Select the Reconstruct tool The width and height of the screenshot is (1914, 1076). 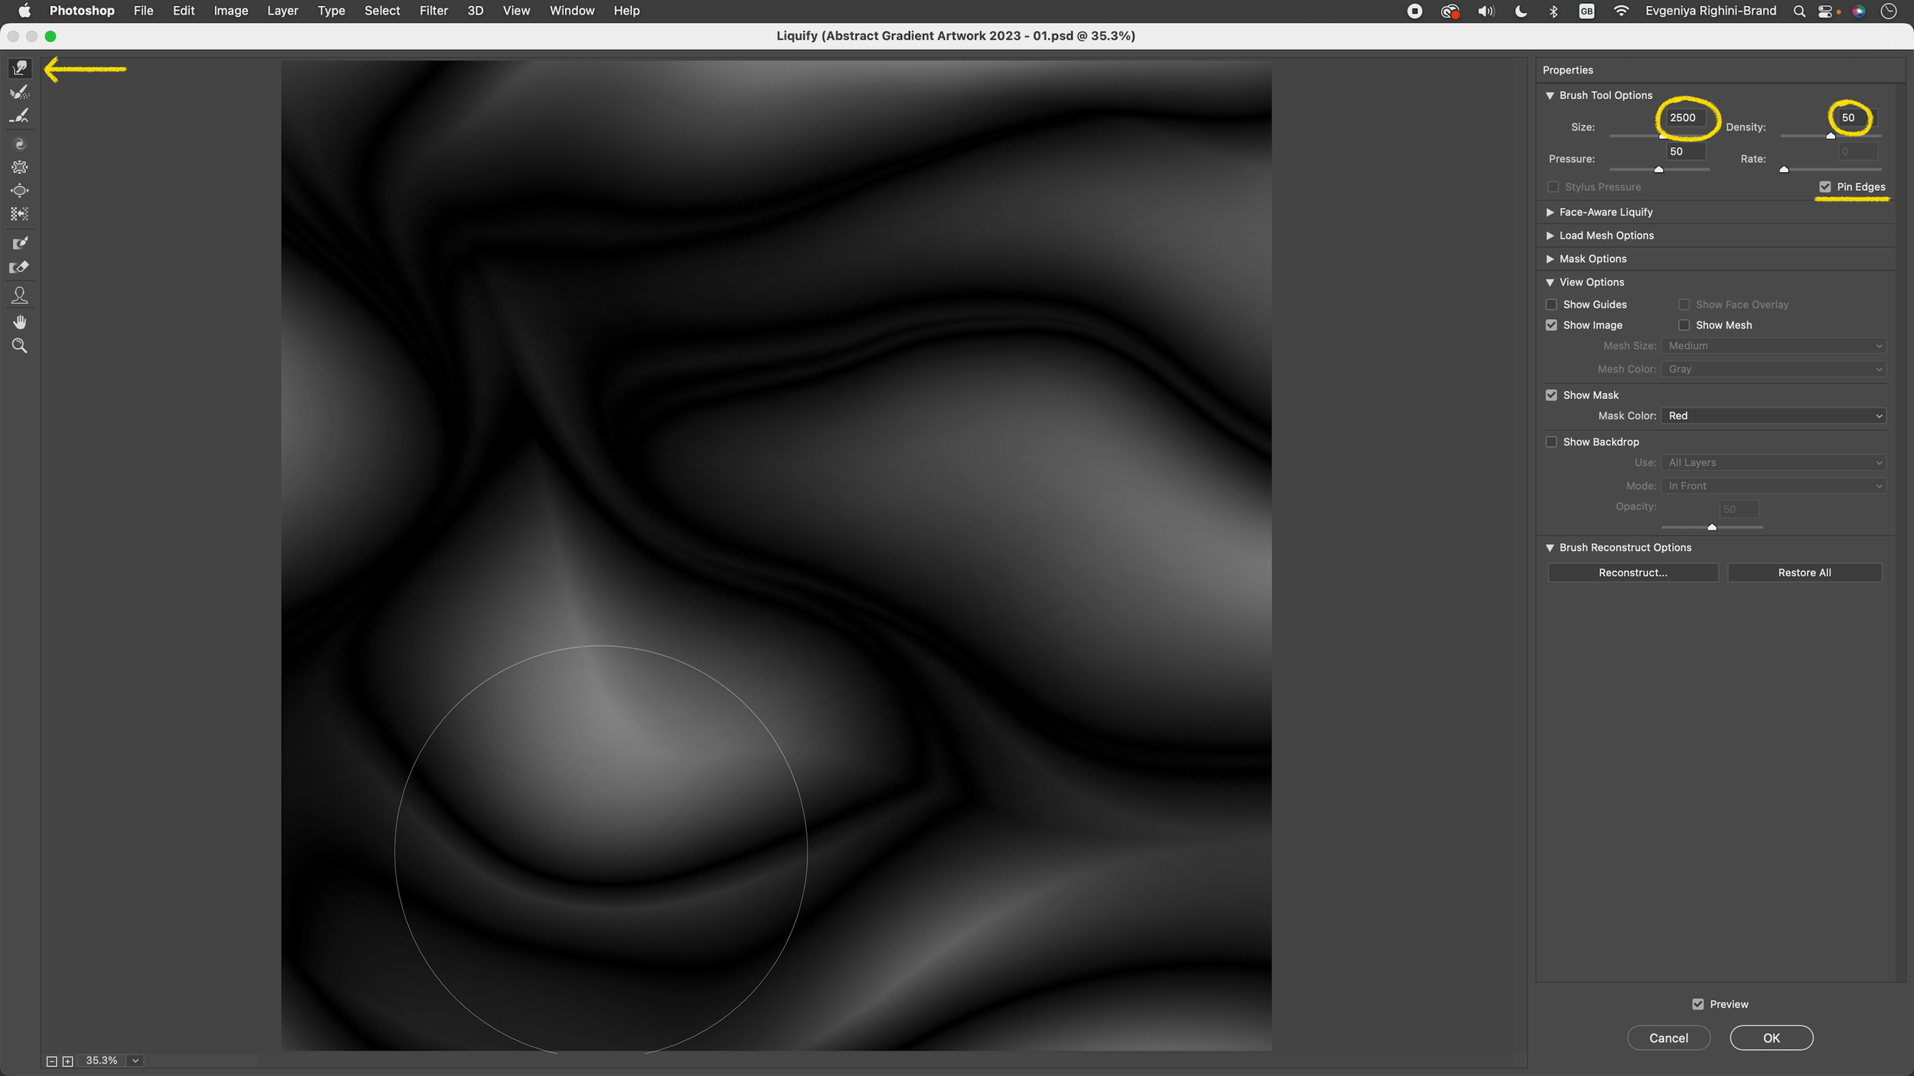[x=20, y=92]
